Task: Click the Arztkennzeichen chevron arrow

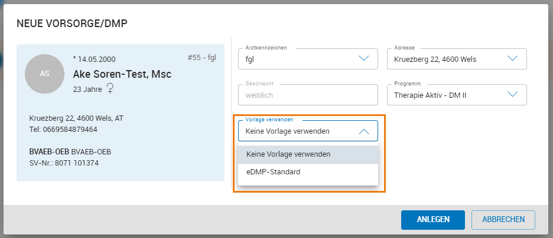Action: 365,59
